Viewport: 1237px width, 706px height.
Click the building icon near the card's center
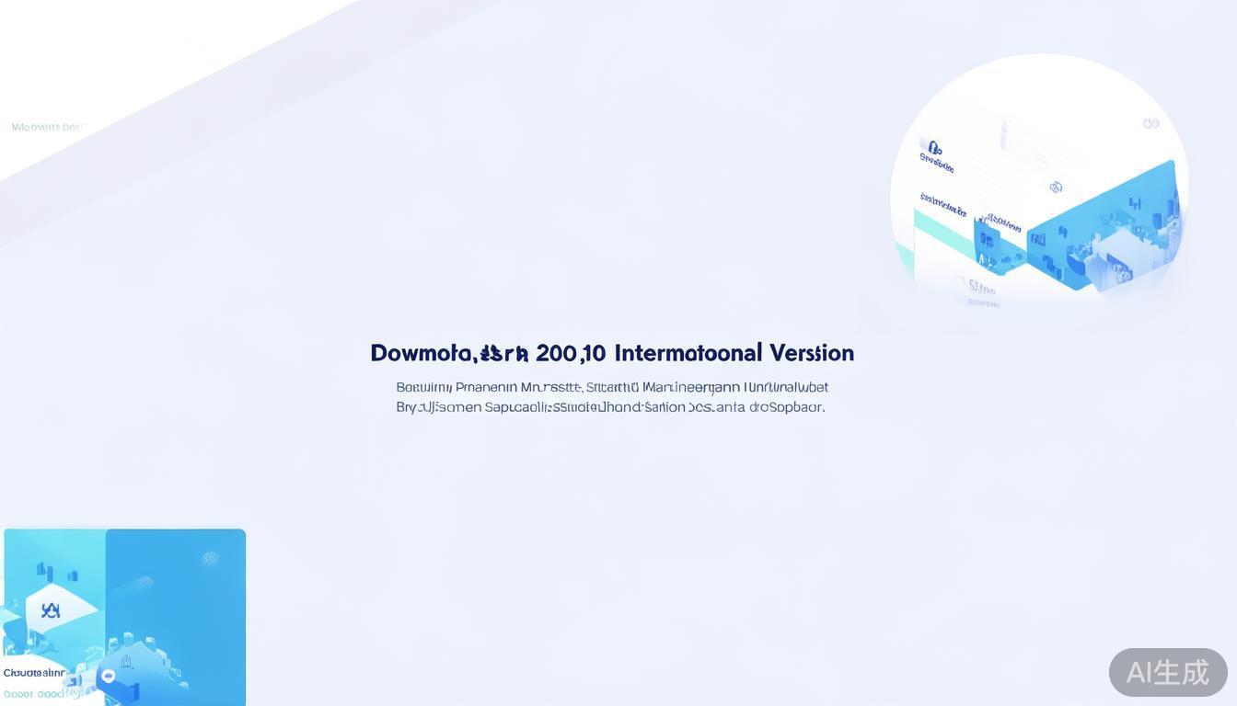[x=126, y=662]
